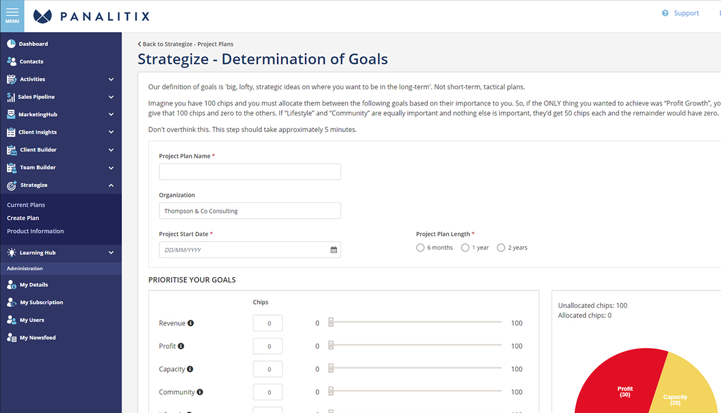The width and height of the screenshot is (721, 413).
Task: Click the Community info icon
Action: click(x=200, y=392)
